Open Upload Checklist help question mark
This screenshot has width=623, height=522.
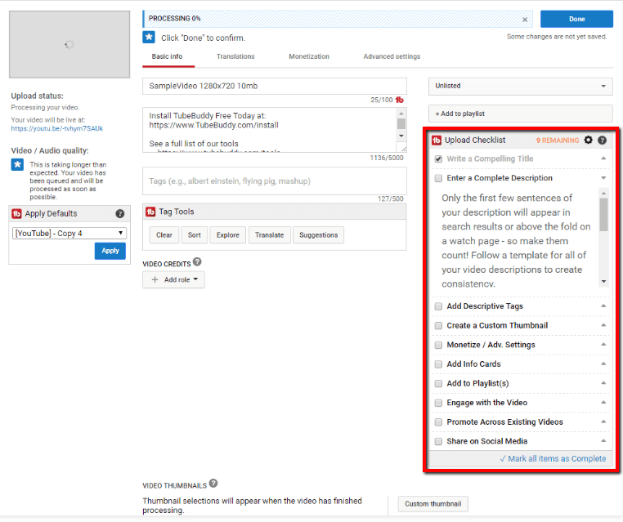point(602,141)
